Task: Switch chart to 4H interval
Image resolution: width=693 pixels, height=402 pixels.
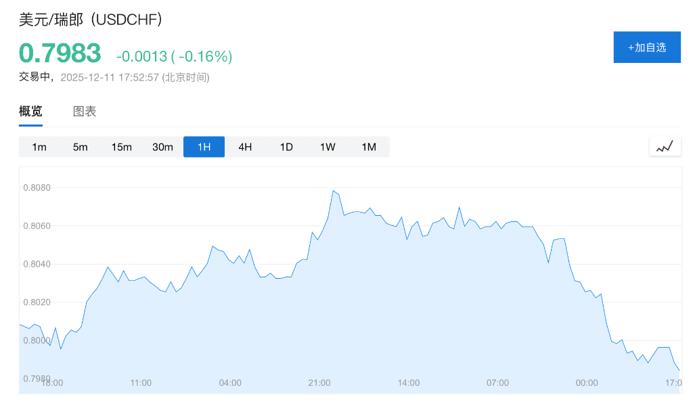Action: (245, 147)
